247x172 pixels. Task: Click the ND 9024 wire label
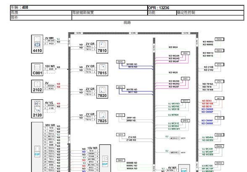[173, 47]
